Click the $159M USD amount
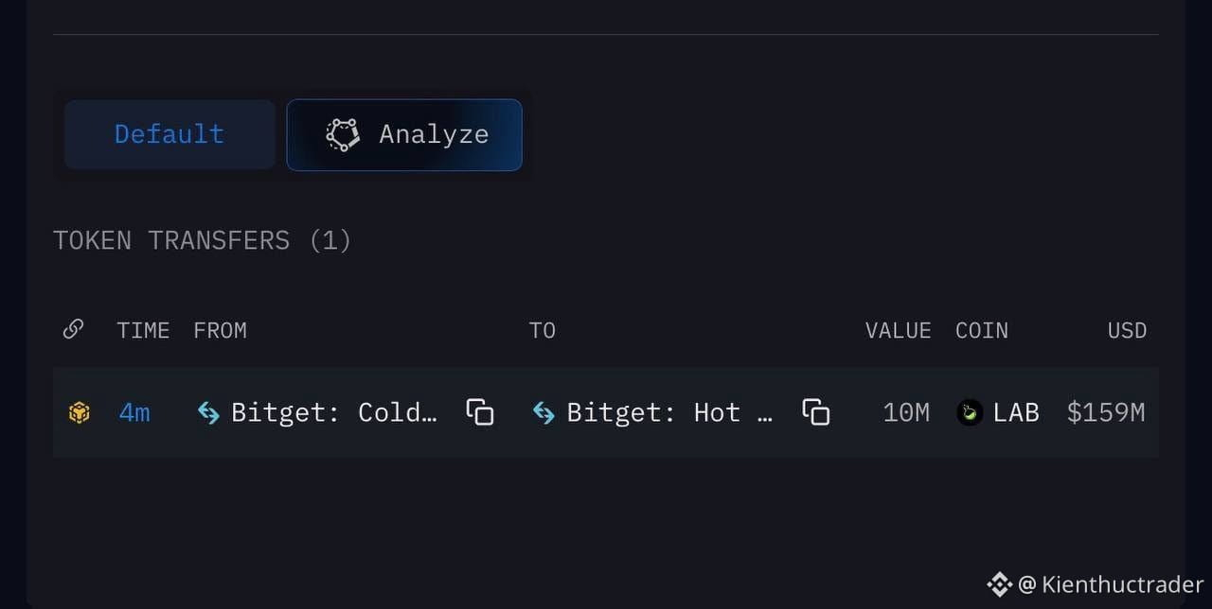 tap(1106, 413)
